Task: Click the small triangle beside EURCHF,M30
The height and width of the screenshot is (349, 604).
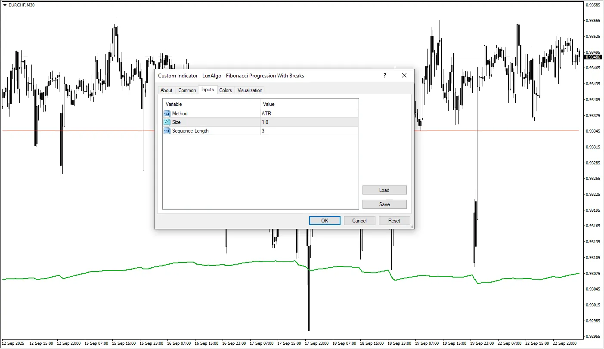Action: pyautogui.click(x=5, y=5)
